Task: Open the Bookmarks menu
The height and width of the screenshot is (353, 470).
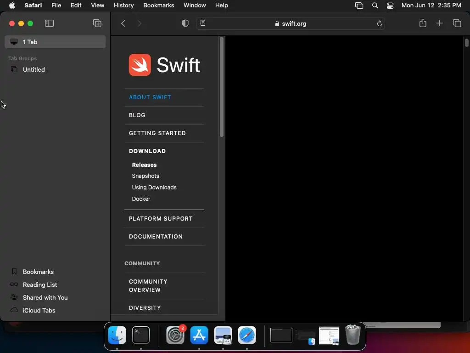Action: 158,6
